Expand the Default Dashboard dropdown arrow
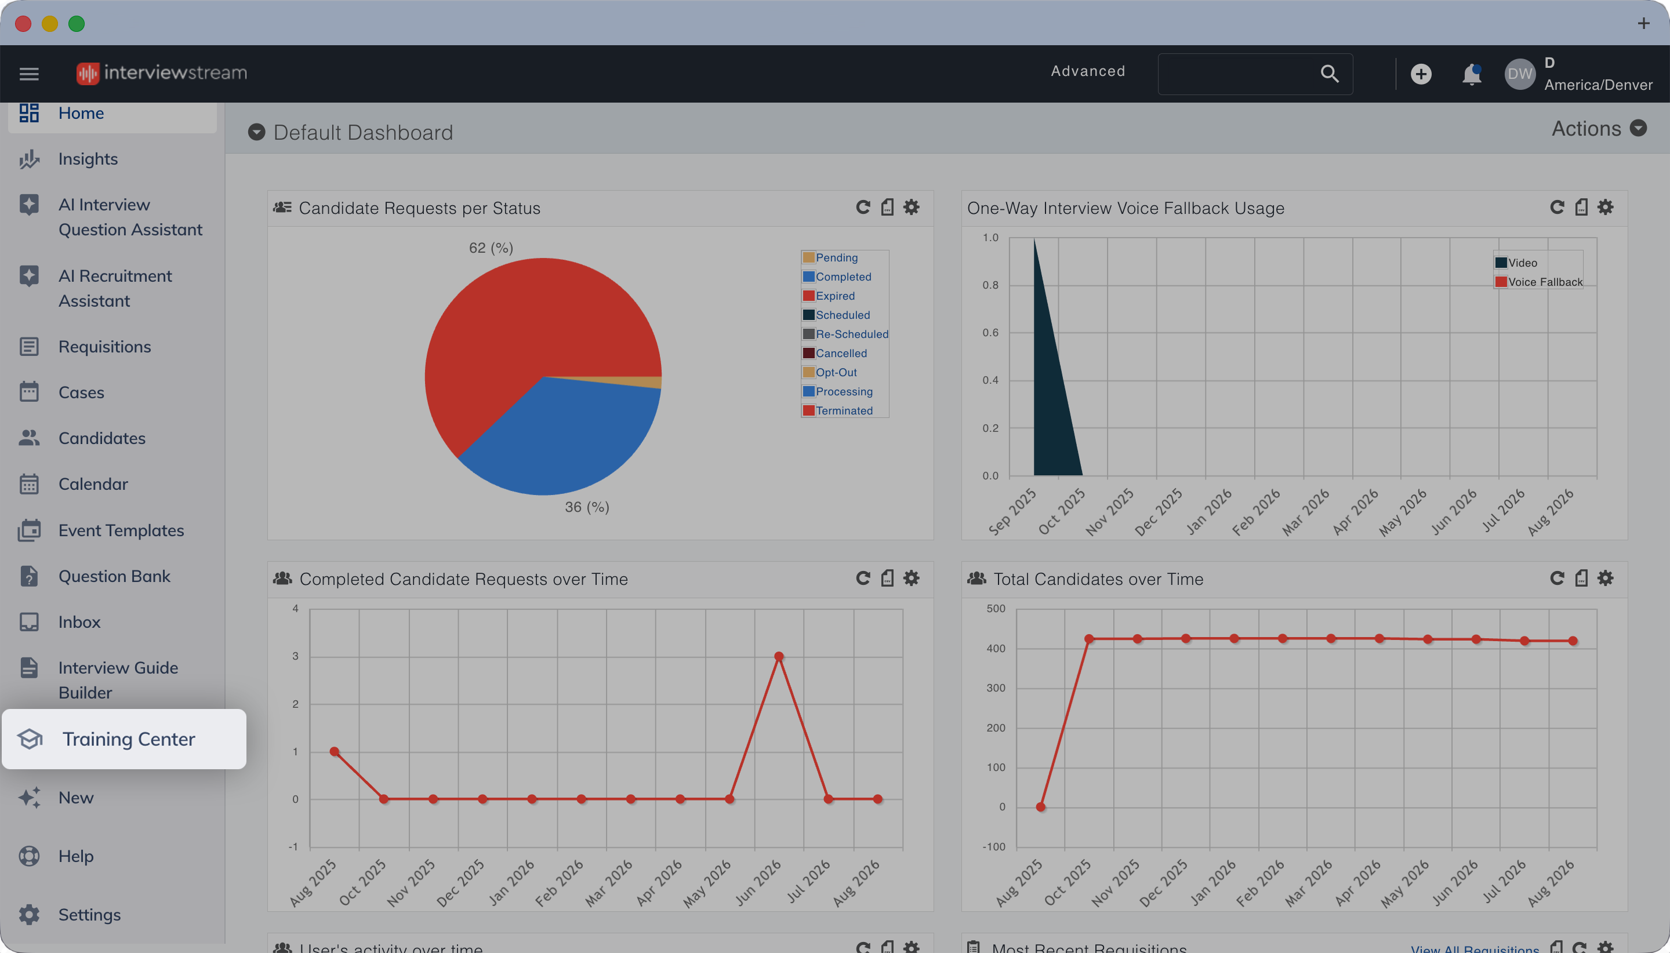This screenshot has height=953, width=1670. point(257,132)
